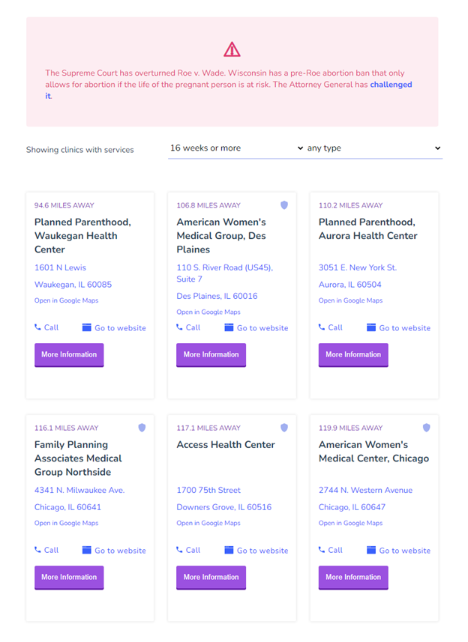468x642 pixels.
Task: Open Google Maps for Downers Grove clinic
Action: pyautogui.click(x=208, y=523)
